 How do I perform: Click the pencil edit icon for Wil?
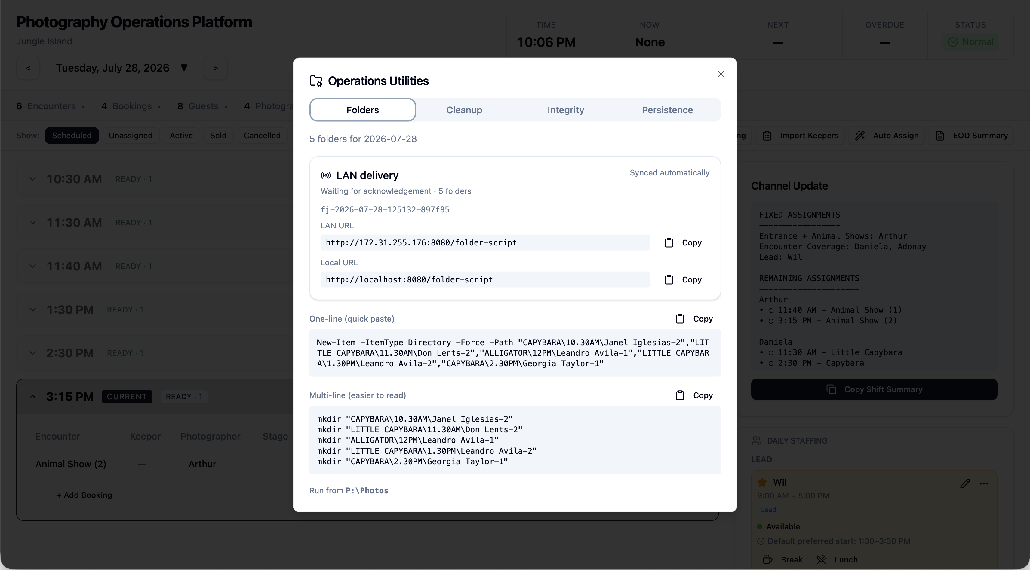[x=965, y=484]
